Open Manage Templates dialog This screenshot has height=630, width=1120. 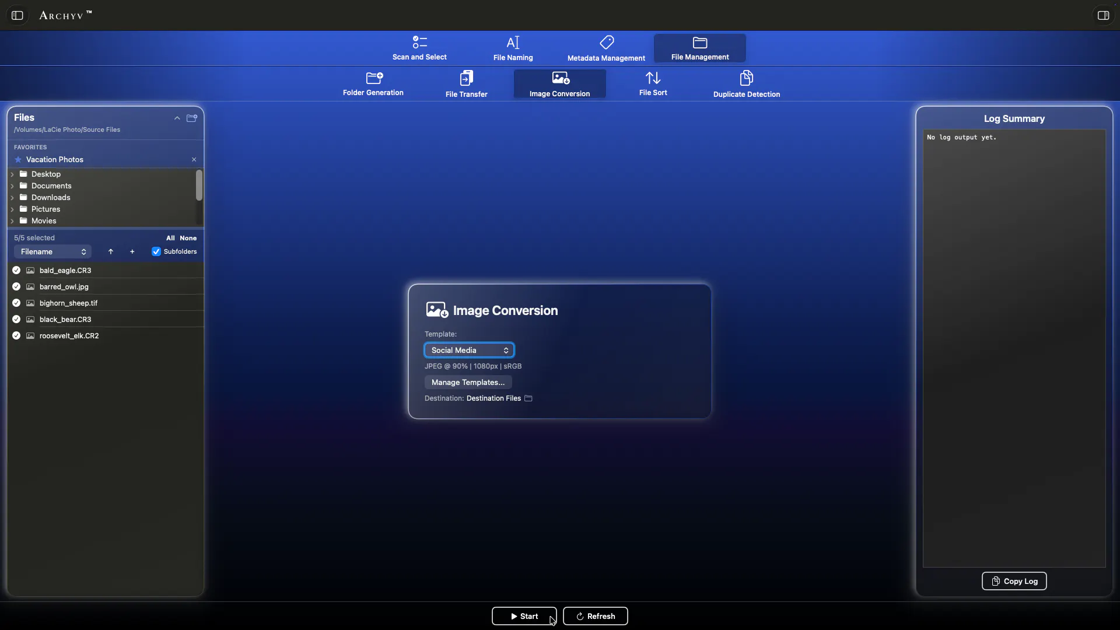[x=468, y=383]
